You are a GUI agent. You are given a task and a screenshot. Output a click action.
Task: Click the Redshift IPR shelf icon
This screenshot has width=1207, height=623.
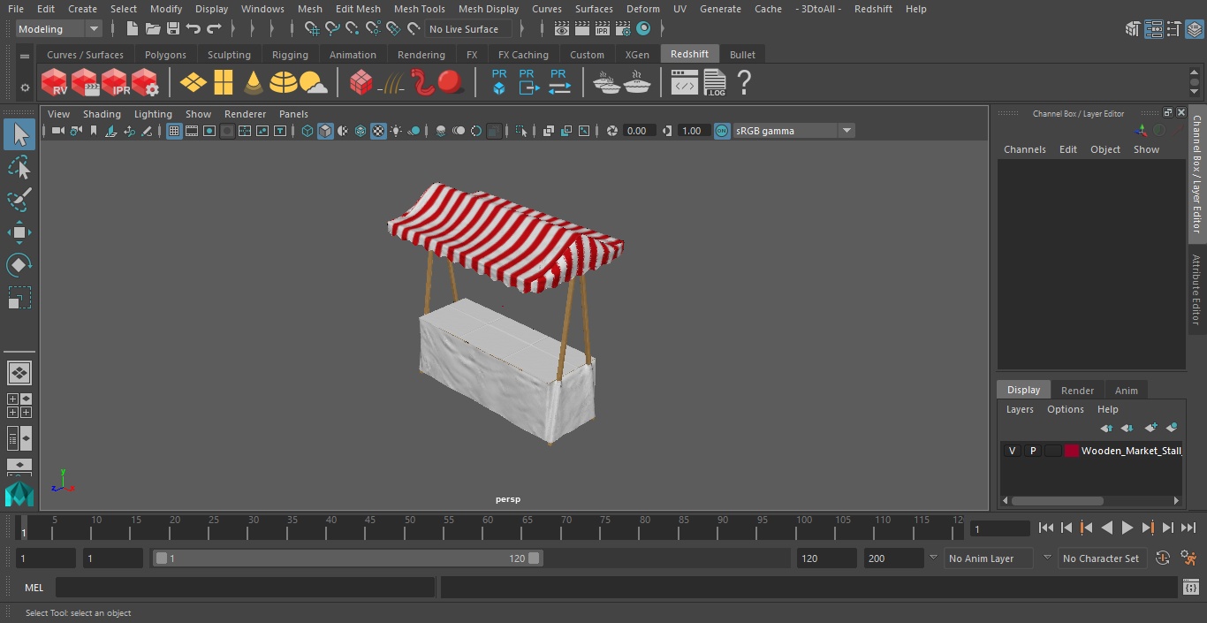[x=115, y=83]
